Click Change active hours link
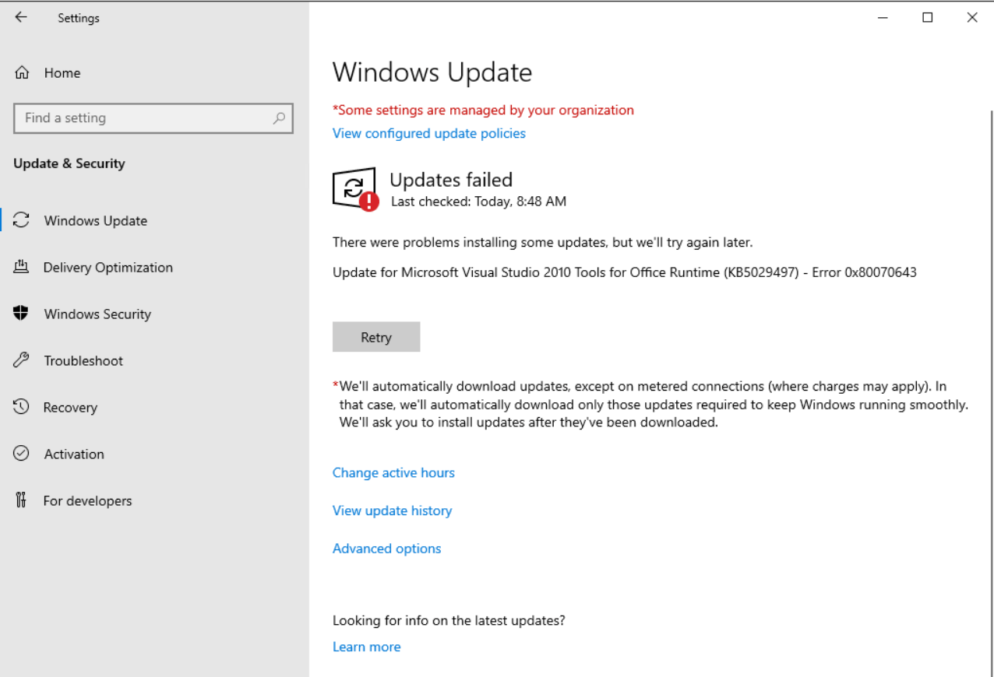Viewport: 994px width, 677px height. click(393, 472)
